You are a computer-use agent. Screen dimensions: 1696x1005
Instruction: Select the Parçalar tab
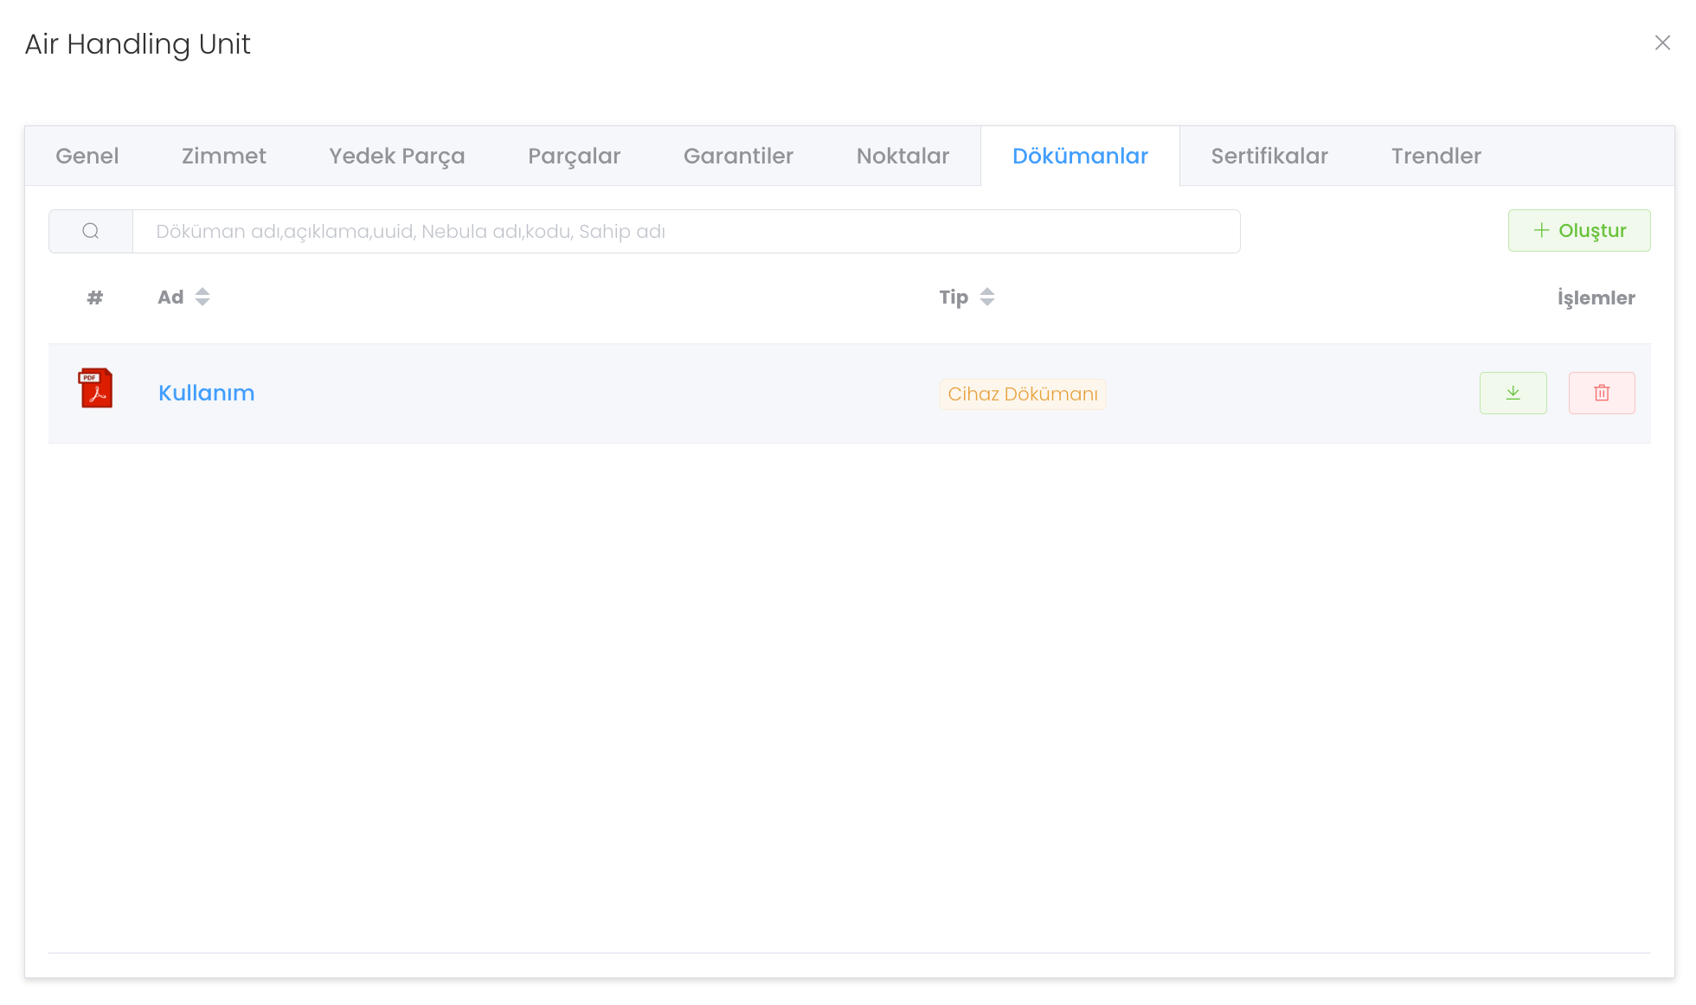click(575, 157)
